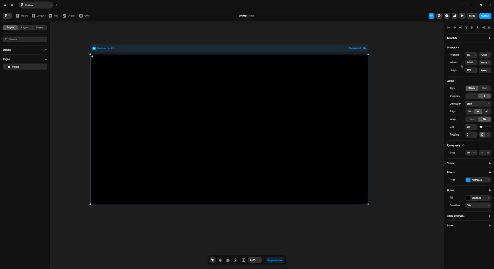
Task: Add a new tab with plus
Action: 57,5
